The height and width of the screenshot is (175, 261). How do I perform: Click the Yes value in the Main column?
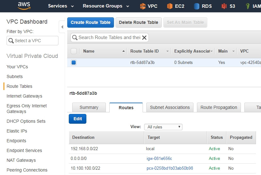click(221, 63)
